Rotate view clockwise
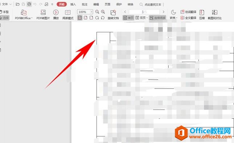Image resolution: width=234 pixels, height=143 pixels. coord(97,18)
